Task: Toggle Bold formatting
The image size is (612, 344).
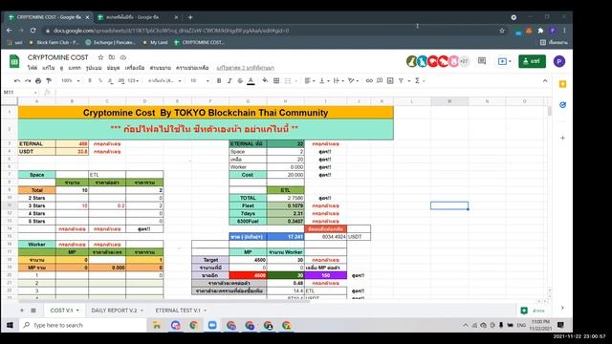Action: (x=219, y=80)
